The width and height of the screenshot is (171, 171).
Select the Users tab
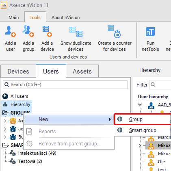[x=51, y=71]
